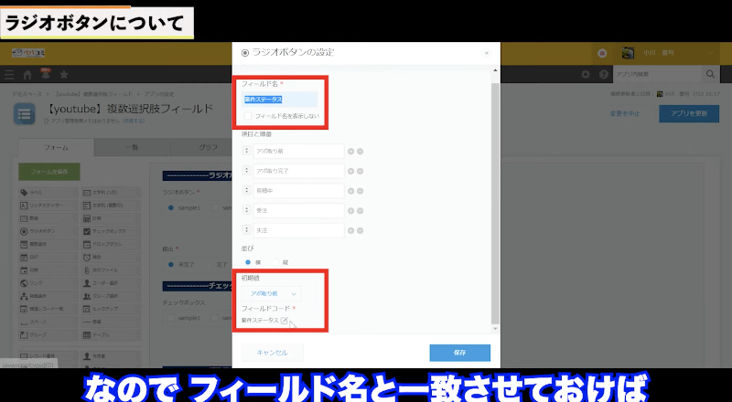Click the reorder handle for the 受注 option

tap(246, 208)
